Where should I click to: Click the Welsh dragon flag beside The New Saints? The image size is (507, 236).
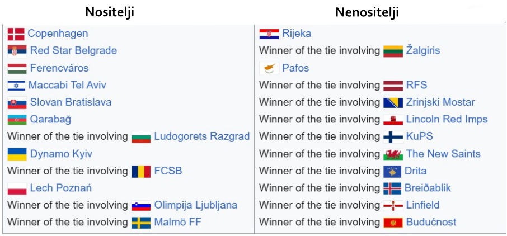coord(393,154)
